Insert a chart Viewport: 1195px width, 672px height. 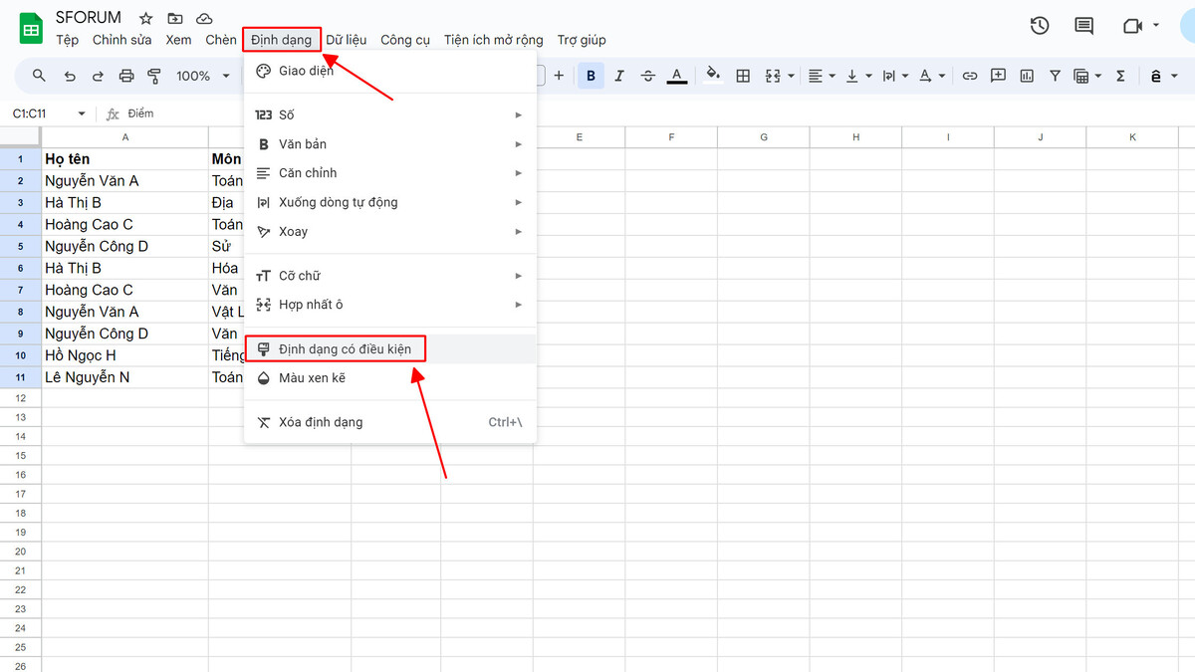(x=1027, y=76)
